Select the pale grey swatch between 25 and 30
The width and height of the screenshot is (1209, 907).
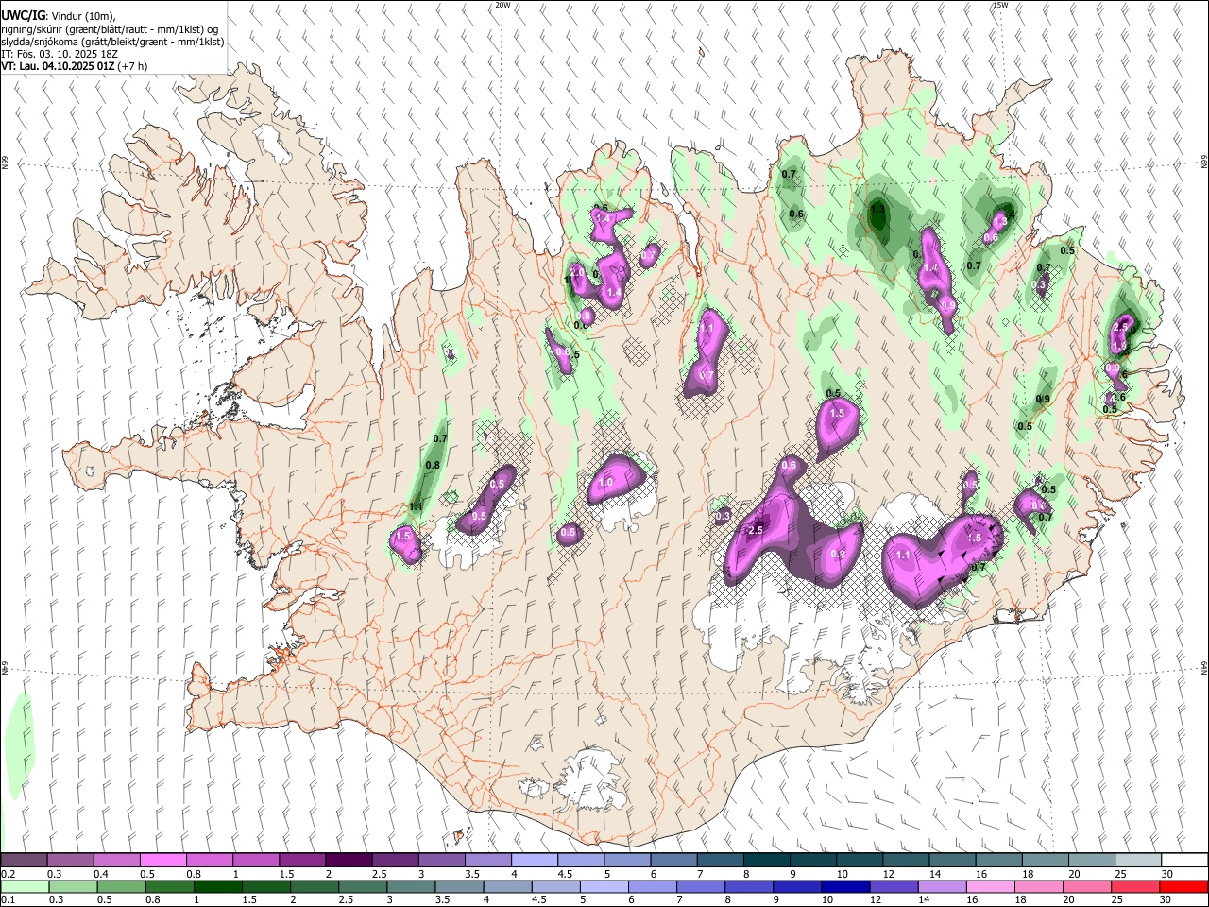(x=1137, y=860)
